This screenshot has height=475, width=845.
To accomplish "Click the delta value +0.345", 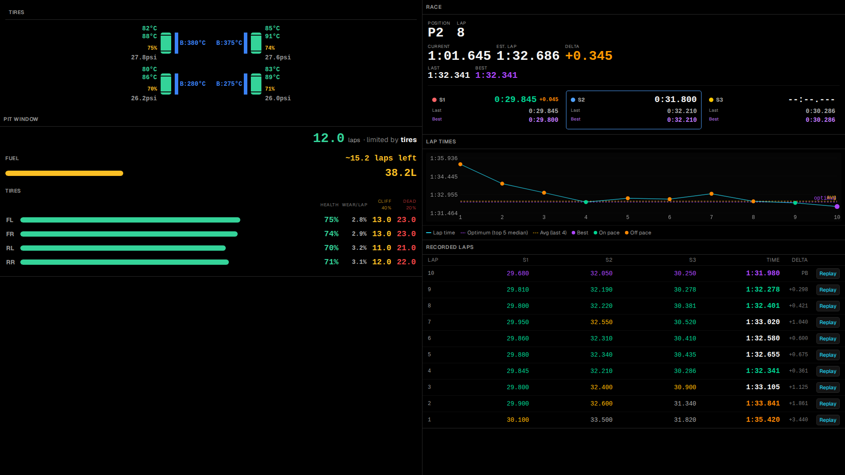I will pos(589,56).
